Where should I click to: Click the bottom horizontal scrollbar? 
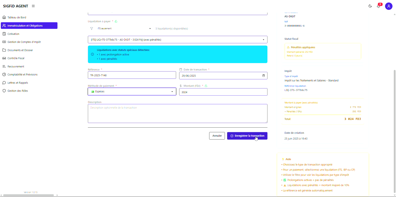click(x=28, y=195)
